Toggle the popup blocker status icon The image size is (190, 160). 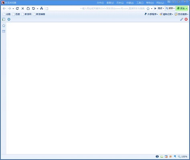coord(166,156)
